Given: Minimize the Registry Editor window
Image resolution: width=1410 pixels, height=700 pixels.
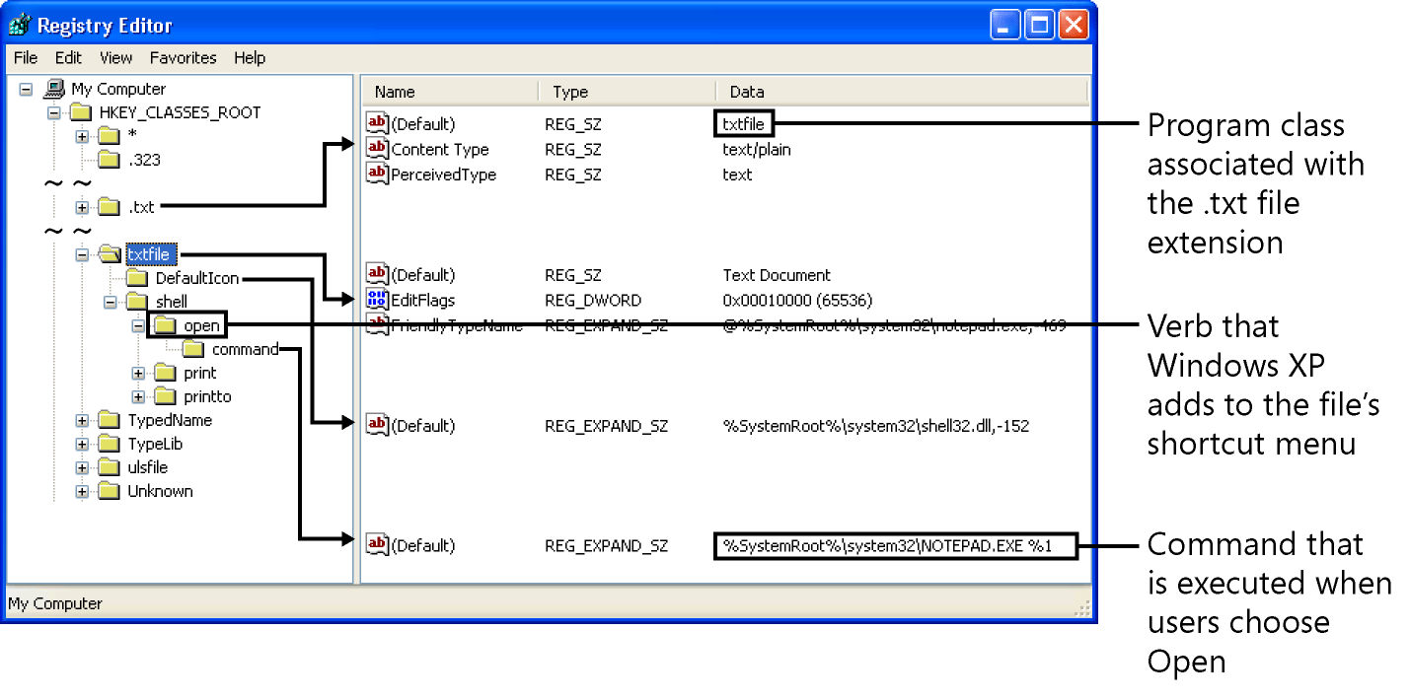Looking at the screenshot, I should tap(1007, 25).
